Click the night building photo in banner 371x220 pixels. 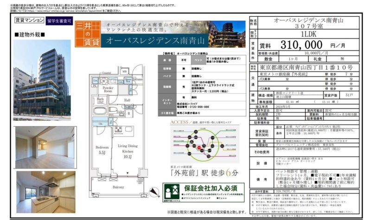(x=227, y=34)
